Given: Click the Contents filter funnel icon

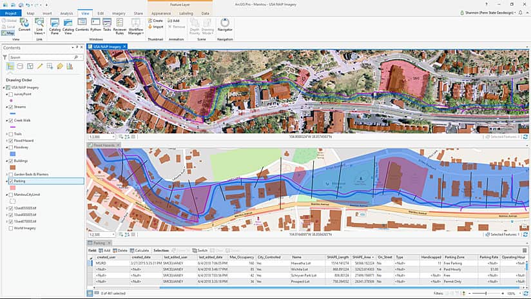Looking at the screenshot, I should [x=5, y=57].
